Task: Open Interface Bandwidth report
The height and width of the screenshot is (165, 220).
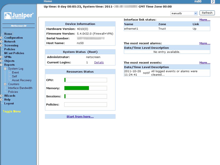Action: pos(20,88)
